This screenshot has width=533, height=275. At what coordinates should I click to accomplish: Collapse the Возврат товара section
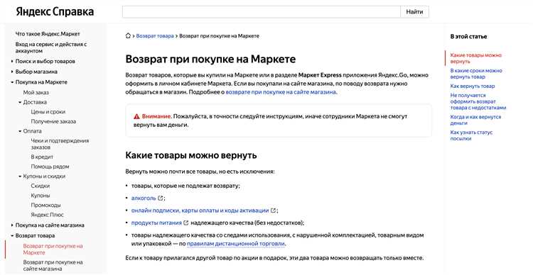click(12, 236)
